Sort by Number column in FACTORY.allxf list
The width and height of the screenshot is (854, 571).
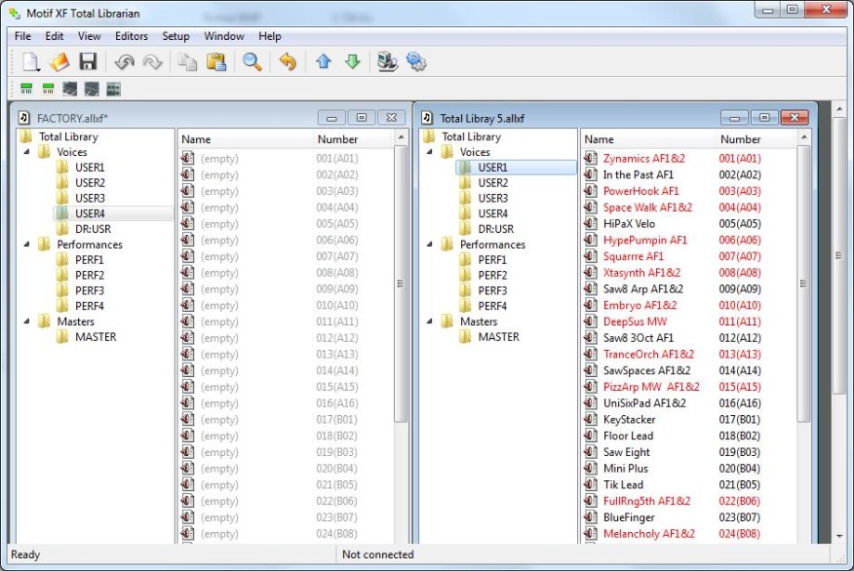[x=353, y=139]
